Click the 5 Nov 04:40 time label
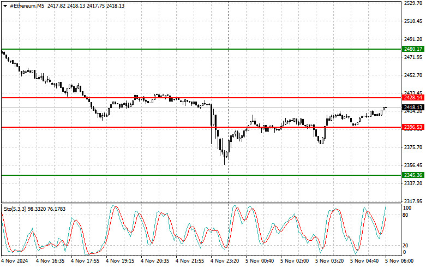 [364, 261]
